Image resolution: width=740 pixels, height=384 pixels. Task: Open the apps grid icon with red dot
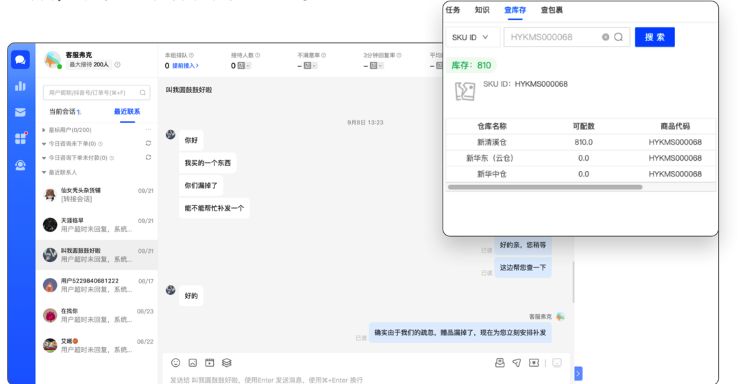point(21,138)
